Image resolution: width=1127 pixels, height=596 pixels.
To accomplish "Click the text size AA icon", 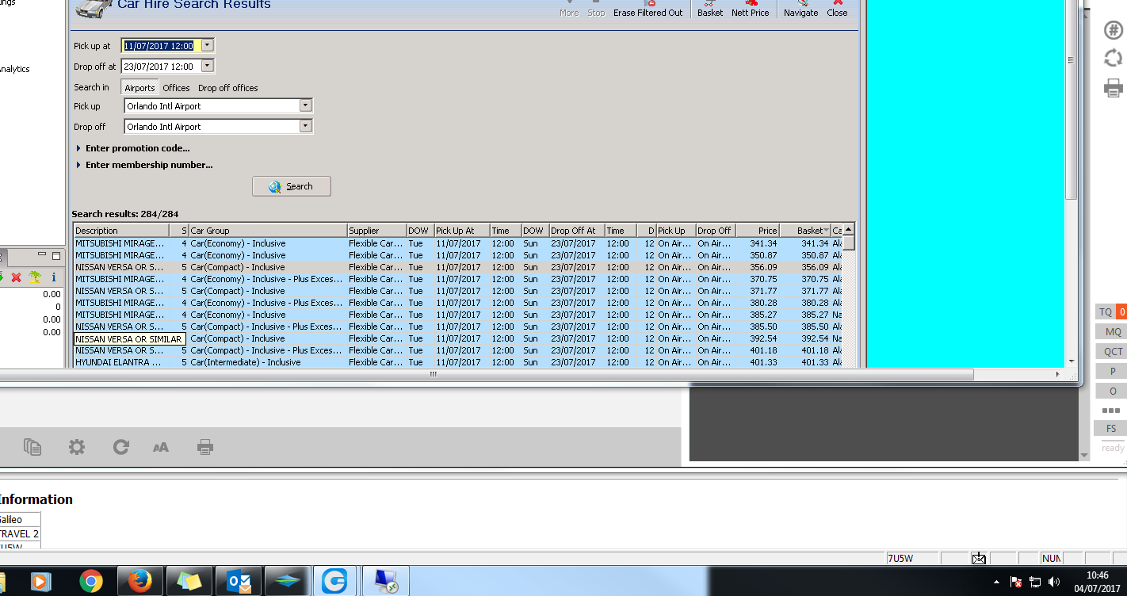I will tap(161, 448).
